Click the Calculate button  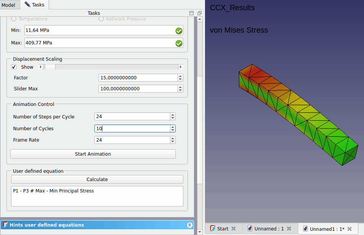pos(97,179)
